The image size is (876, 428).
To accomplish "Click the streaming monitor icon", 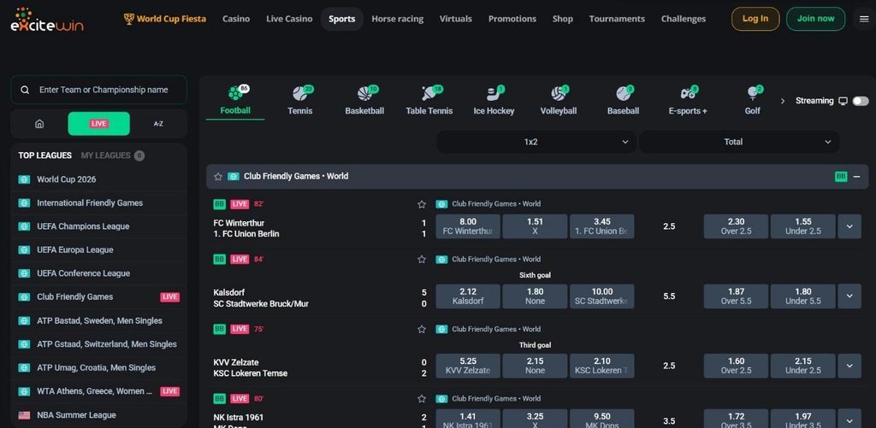I will (x=843, y=101).
